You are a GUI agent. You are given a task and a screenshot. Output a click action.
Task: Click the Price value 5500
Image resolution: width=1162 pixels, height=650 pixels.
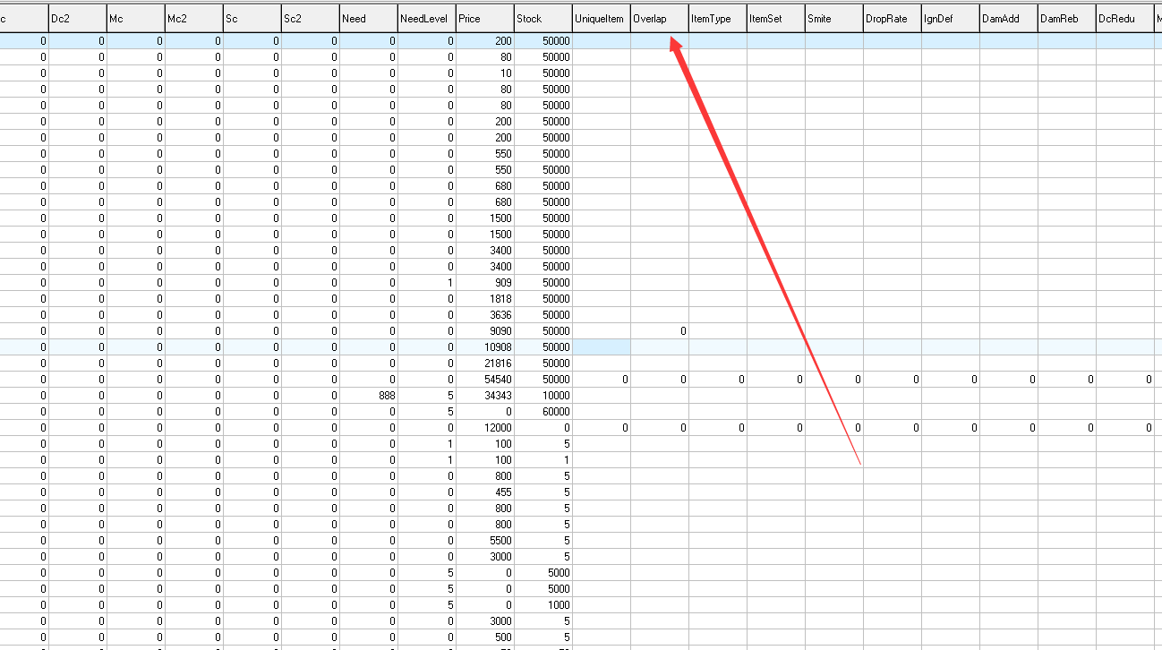tap(485, 541)
